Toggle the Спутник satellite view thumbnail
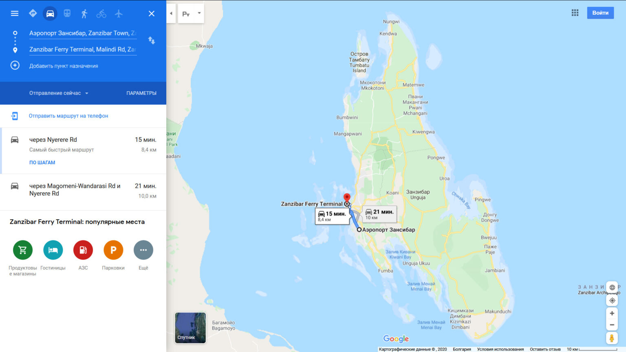Screen dimensions: 626x352 coord(190,328)
